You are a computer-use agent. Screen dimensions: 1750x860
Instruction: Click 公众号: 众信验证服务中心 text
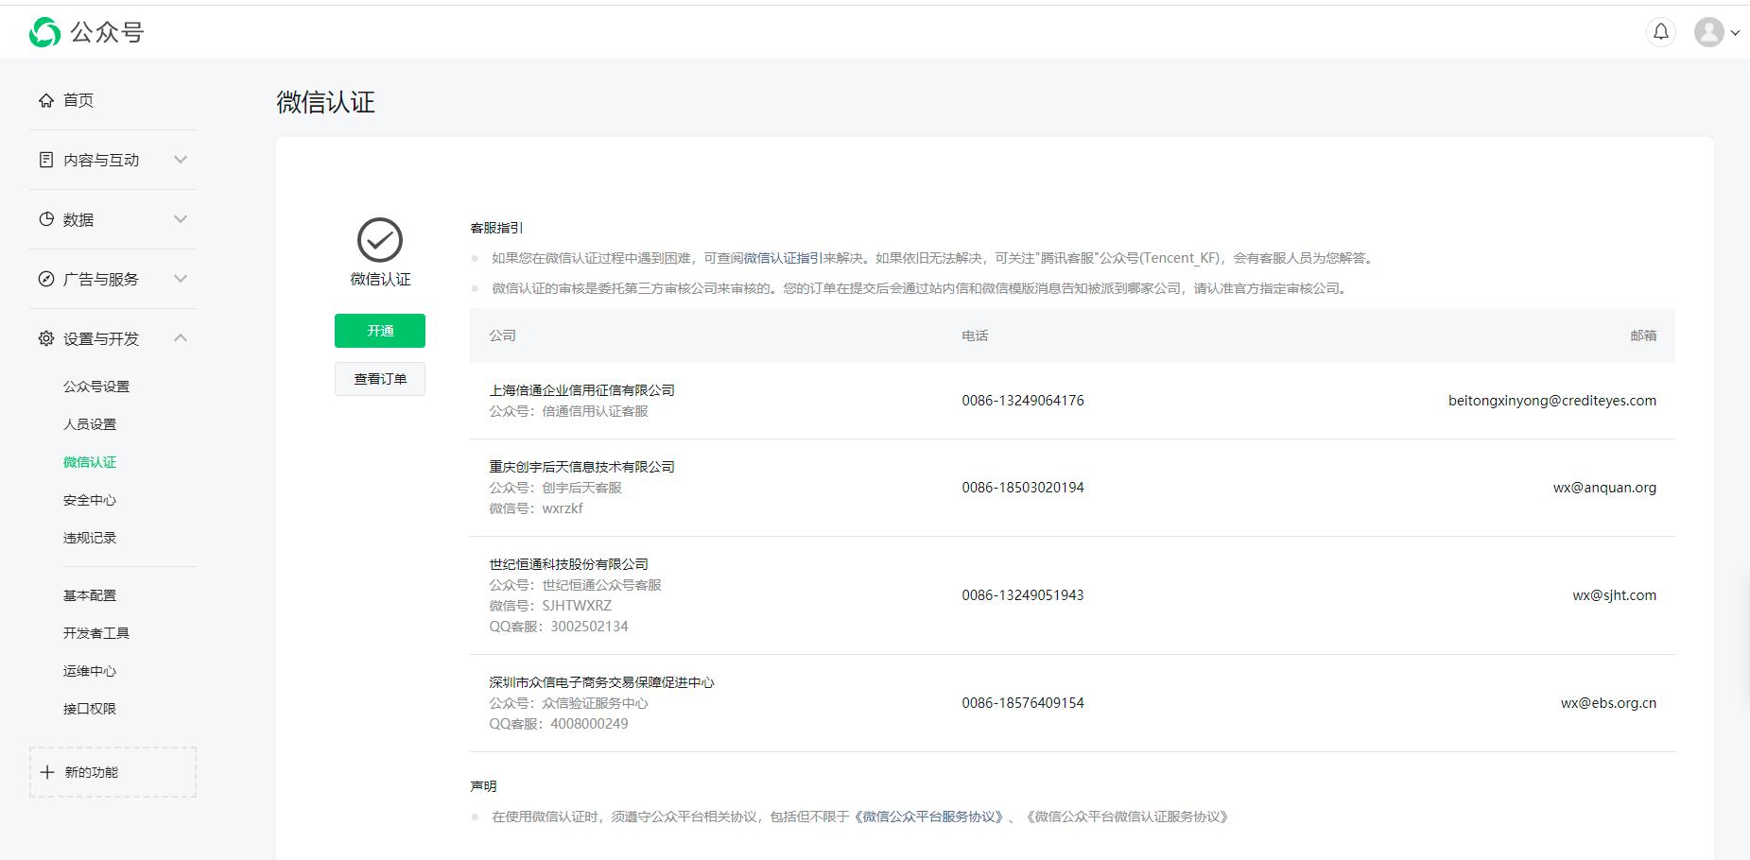pyautogui.click(x=568, y=703)
